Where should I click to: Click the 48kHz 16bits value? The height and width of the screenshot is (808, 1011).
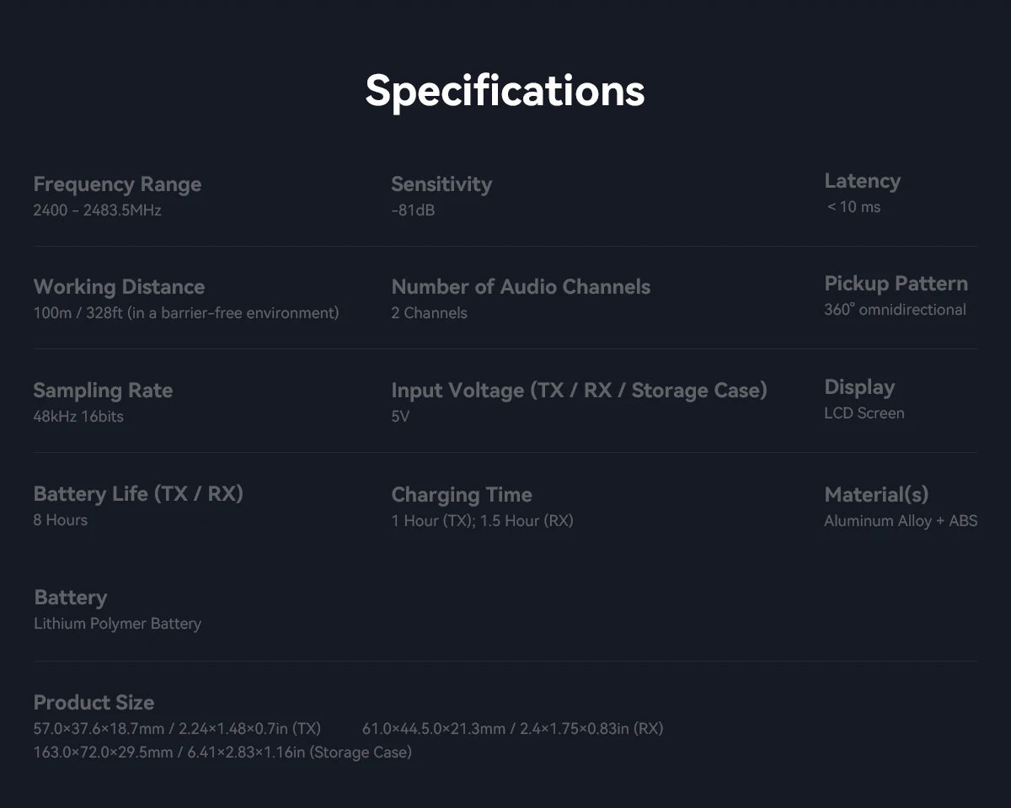pyautogui.click(x=78, y=417)
